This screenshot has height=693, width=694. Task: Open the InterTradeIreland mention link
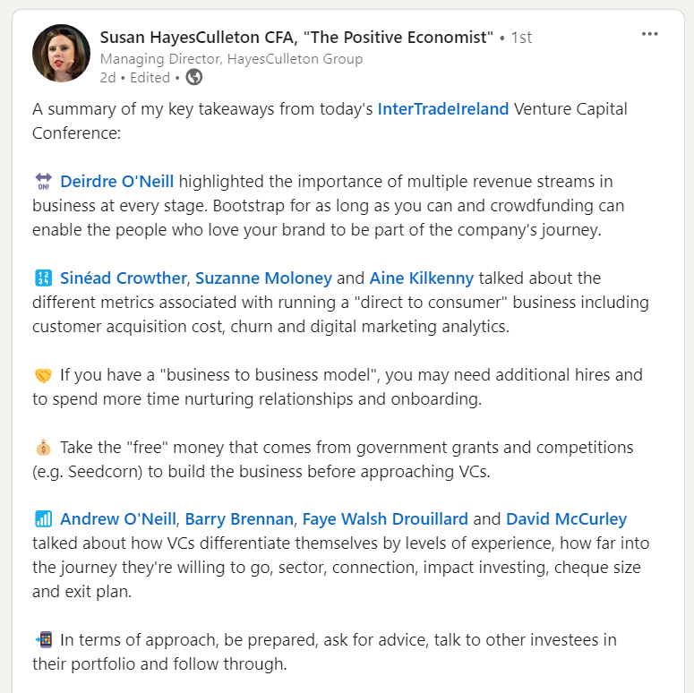click(442, 109)
